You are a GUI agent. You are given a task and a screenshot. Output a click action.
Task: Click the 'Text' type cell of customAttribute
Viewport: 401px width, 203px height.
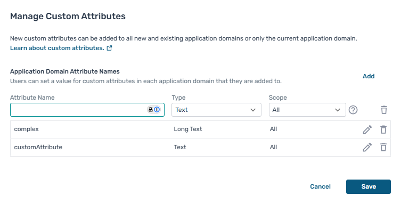tap(180, 147)
